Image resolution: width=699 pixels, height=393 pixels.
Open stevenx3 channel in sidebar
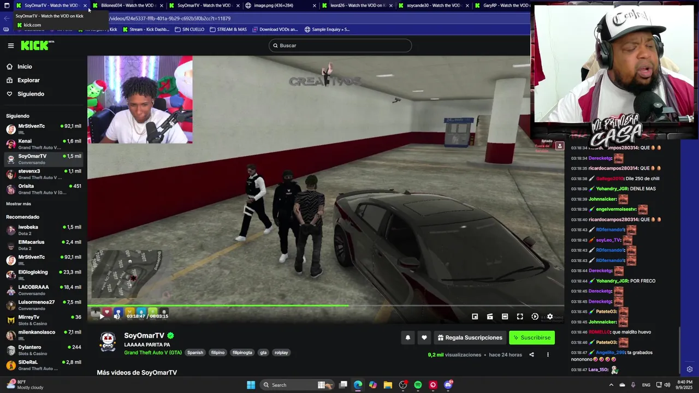click(x=44, y=174)
